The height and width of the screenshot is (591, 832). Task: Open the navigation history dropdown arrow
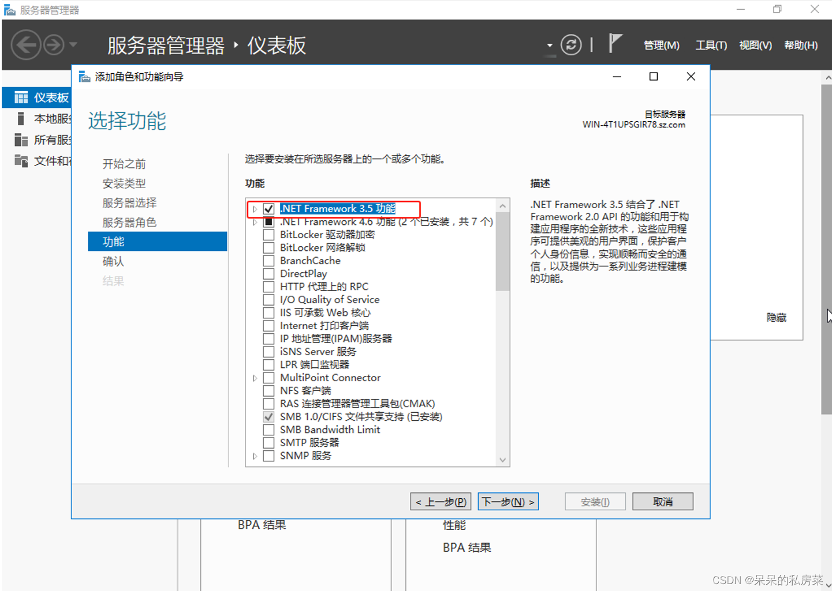click(x=73, y=44)
